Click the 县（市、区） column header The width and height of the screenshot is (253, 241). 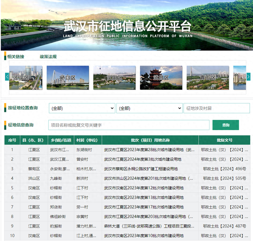(x=34, y=140)
